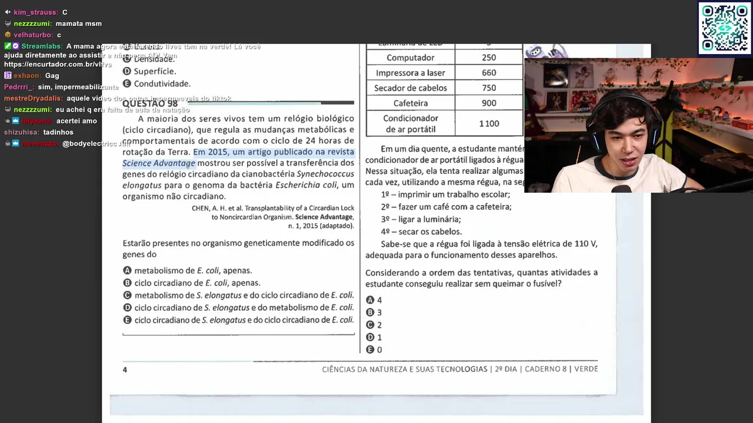The height and width of the screenshot is (423, 753).
Task: Click footer text 'CIÊNCIAS DA NATUREZA E SUAS TECNOLOGIAS'
Action: (x=405, y=369)
